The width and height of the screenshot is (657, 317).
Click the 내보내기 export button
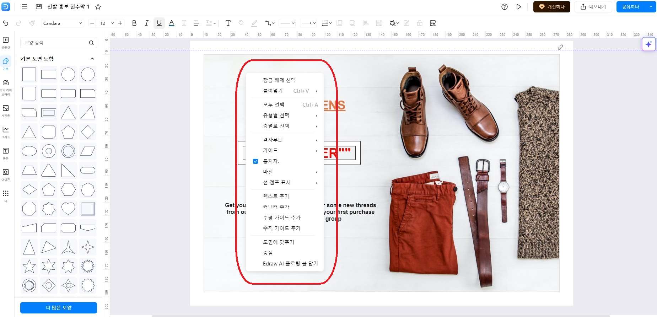pyautogui.click(x=593, y=7)
